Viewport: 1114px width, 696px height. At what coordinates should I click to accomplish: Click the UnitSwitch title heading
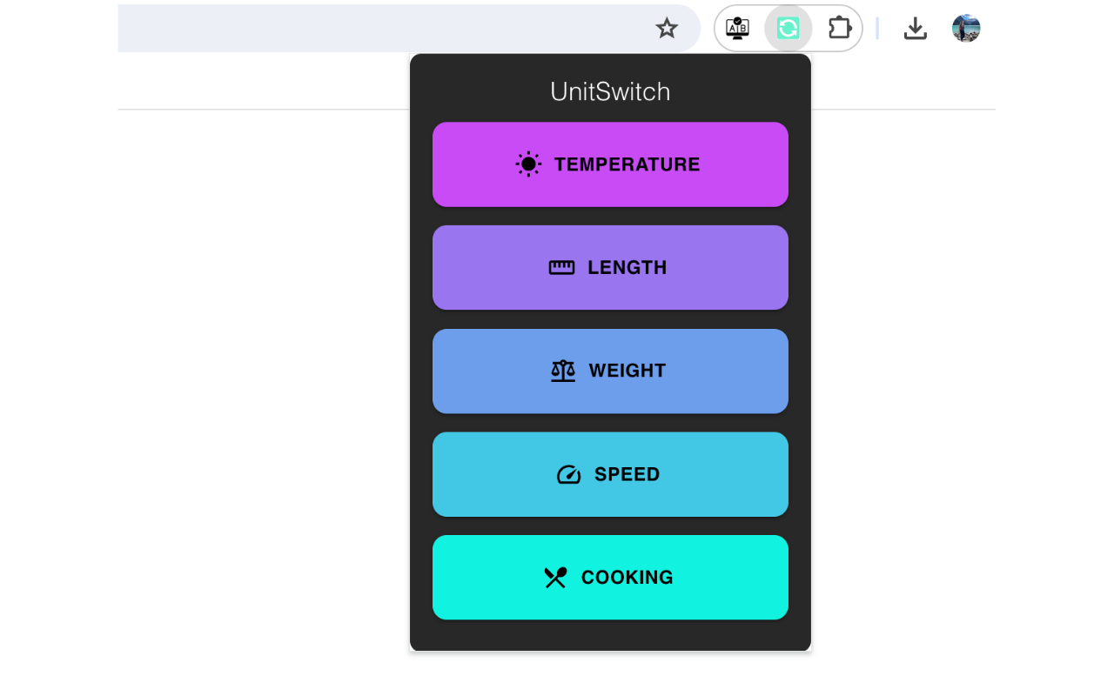pyautogui.click(x=610, y=91)
